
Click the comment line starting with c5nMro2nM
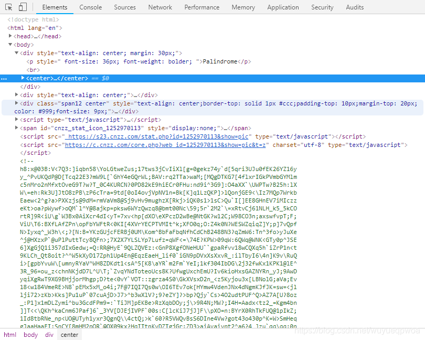158,185
